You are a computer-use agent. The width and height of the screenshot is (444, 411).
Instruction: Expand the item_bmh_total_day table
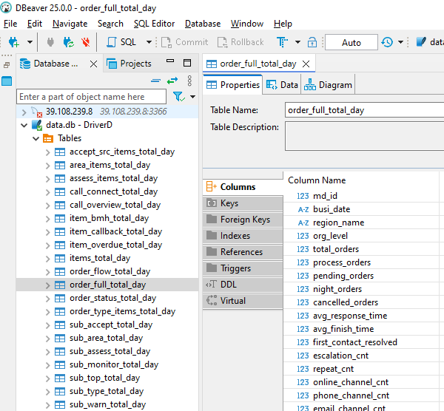[48, 219]
